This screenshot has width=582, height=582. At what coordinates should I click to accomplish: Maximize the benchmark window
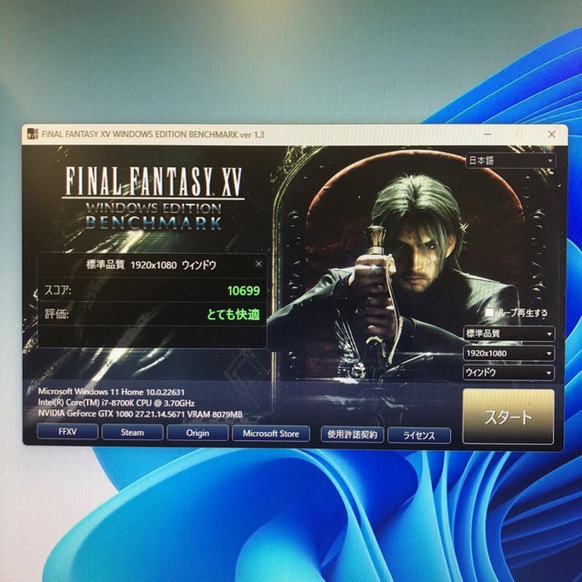click(x=519, y=134)
